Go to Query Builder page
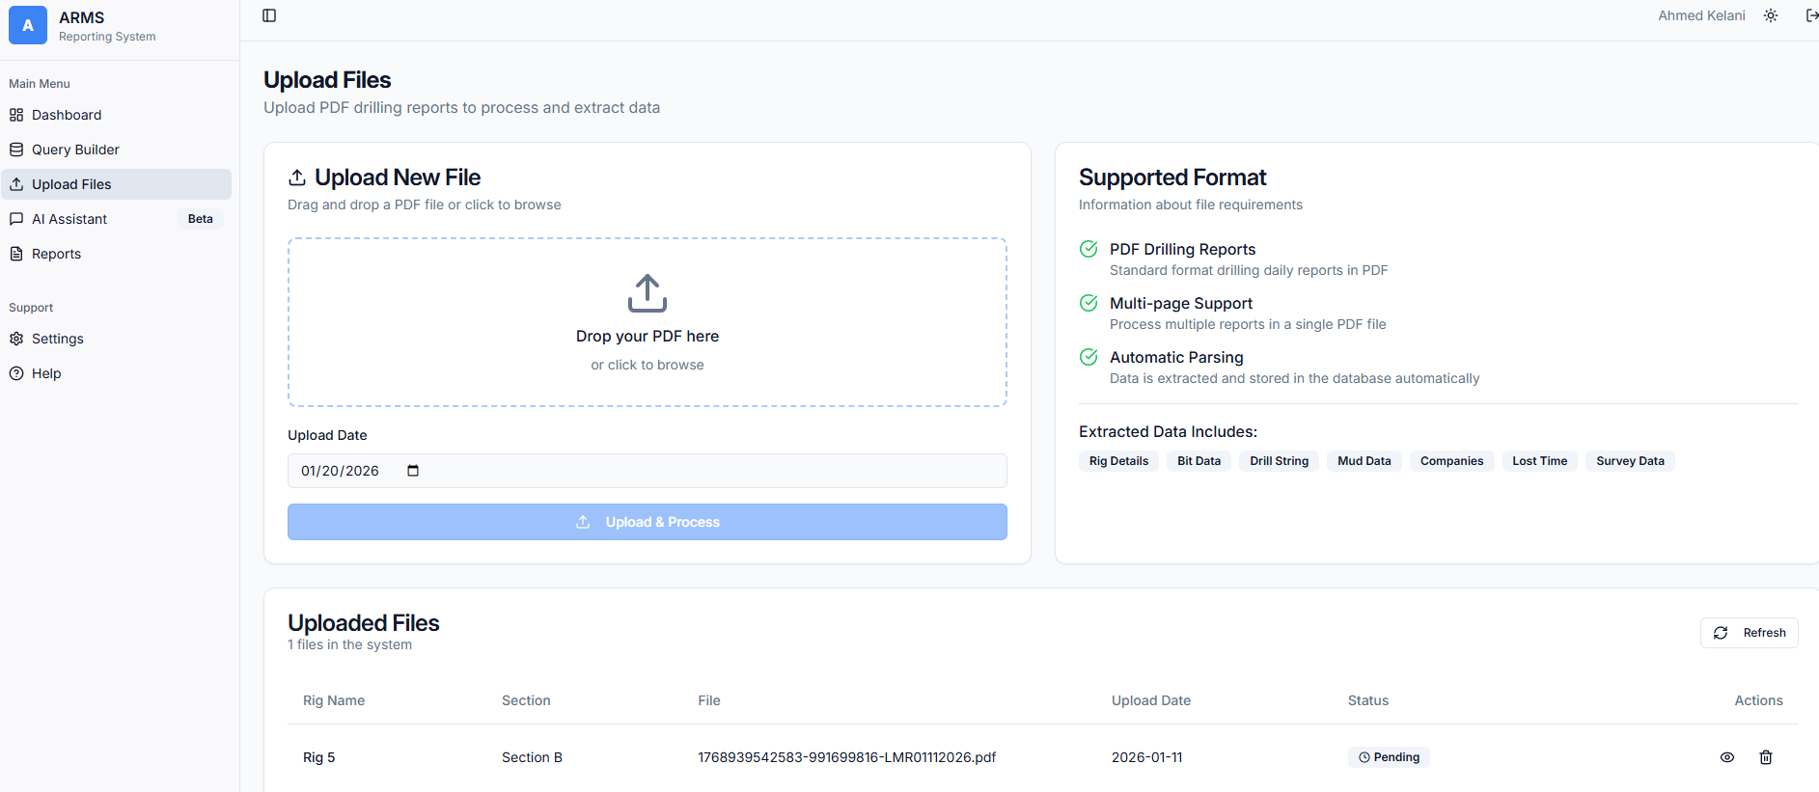This screenshot has height=792, width=1819. click(x=75, y=150)
